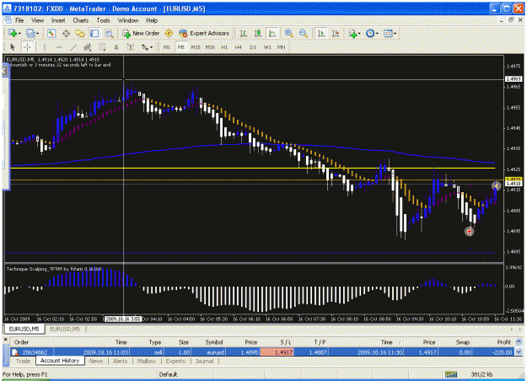
Task: Select the Text tool letter A
Action: pos(116,47)
